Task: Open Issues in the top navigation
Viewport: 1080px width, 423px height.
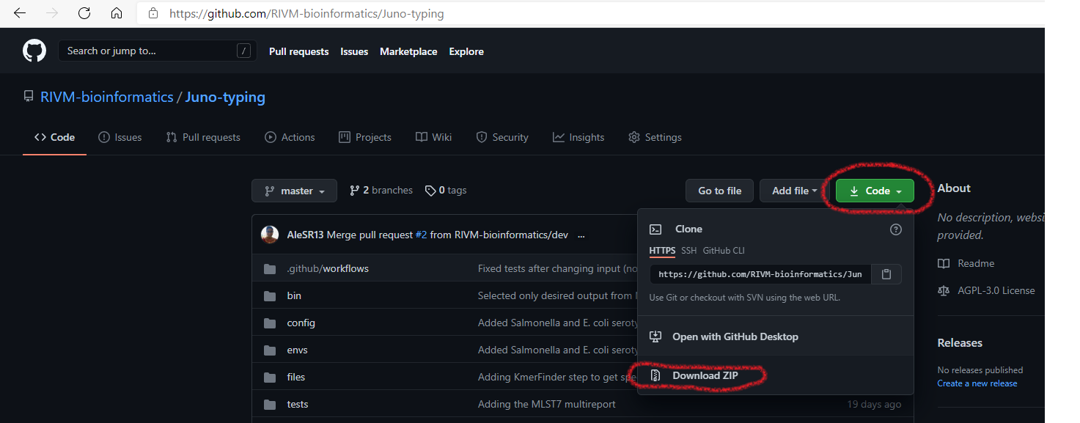Action: coord(354,51)
